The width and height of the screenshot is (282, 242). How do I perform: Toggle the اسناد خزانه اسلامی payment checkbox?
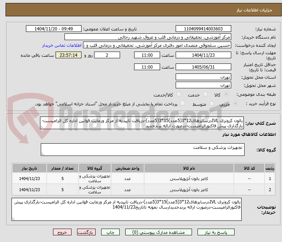(x=182, y=103)
